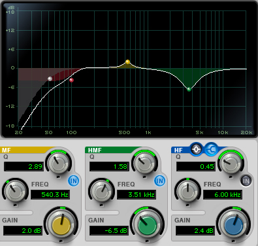Click the MF Q value field 2.89
Viewport: 258px width, 246px height.
point(24,167)
